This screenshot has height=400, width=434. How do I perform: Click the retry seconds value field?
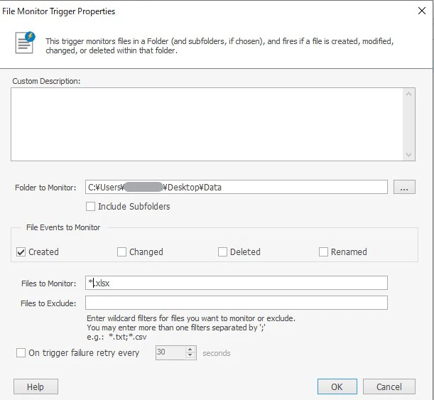coord(170,352)
